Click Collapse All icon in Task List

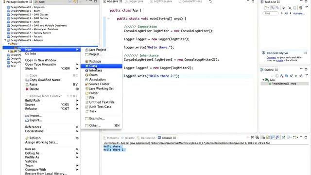point(295,8)
